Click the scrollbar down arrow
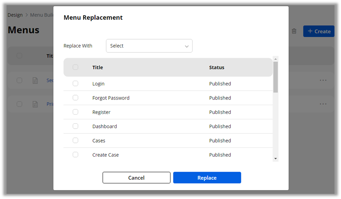This screenshot has width=341, height=199. coord(276,159)
